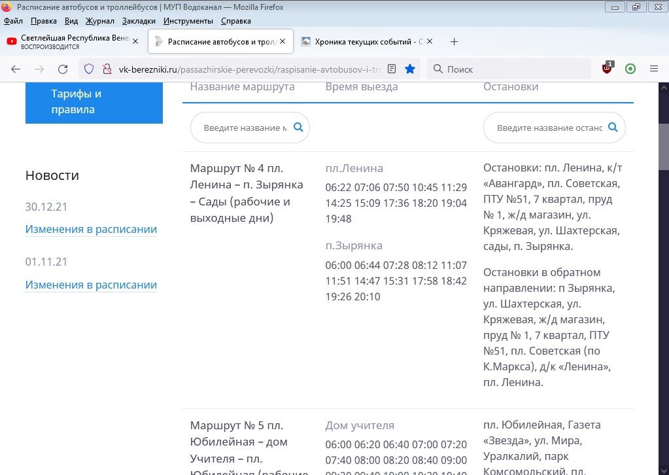Open the Firefox hamburger menu

(x=653, y=69)
